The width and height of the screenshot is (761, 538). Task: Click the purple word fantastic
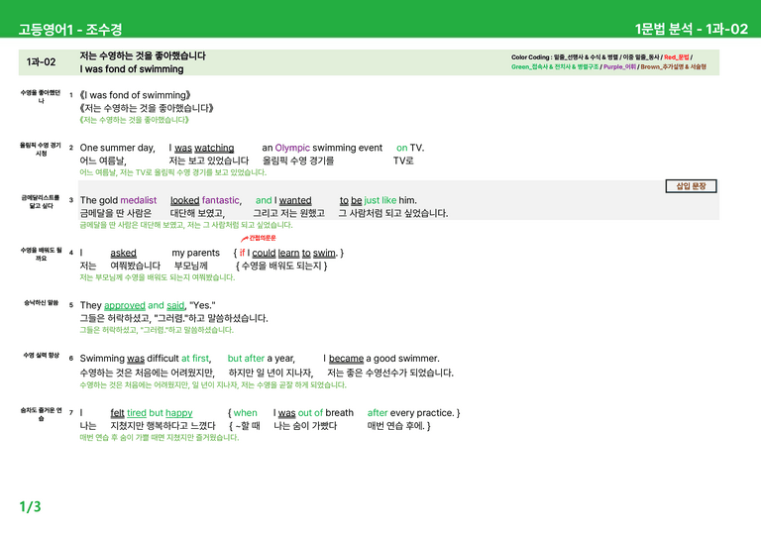tap(221, 200)
